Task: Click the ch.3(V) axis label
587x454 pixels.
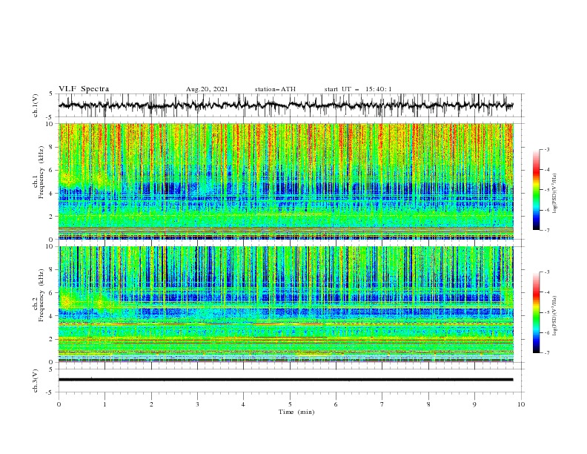Action: click(x=36, y=381)
